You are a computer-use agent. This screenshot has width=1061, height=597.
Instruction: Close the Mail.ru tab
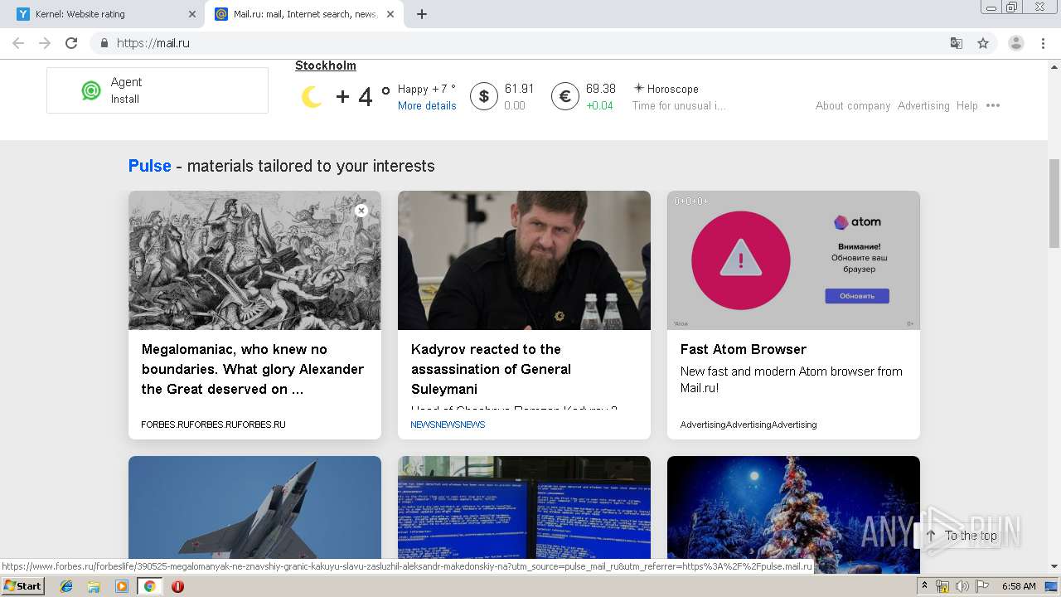[x=390, y=14]
